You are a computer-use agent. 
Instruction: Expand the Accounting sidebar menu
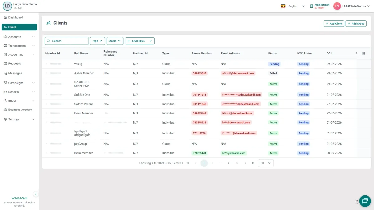tap(19, 54)
